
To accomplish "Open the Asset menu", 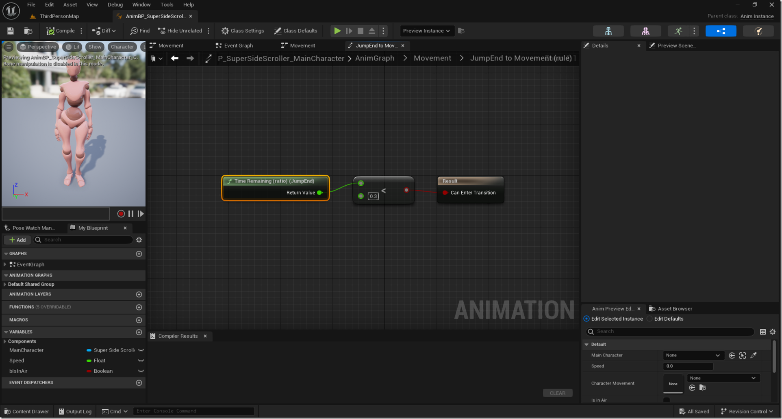I will pyautogui.click(x=70, y=4).
